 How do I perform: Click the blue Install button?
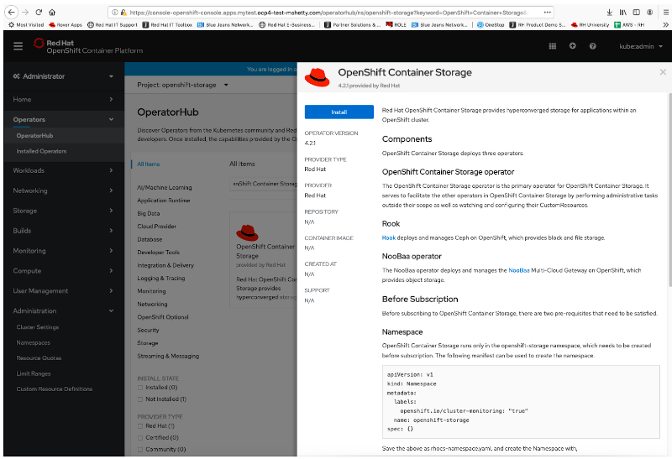point(339,112)
